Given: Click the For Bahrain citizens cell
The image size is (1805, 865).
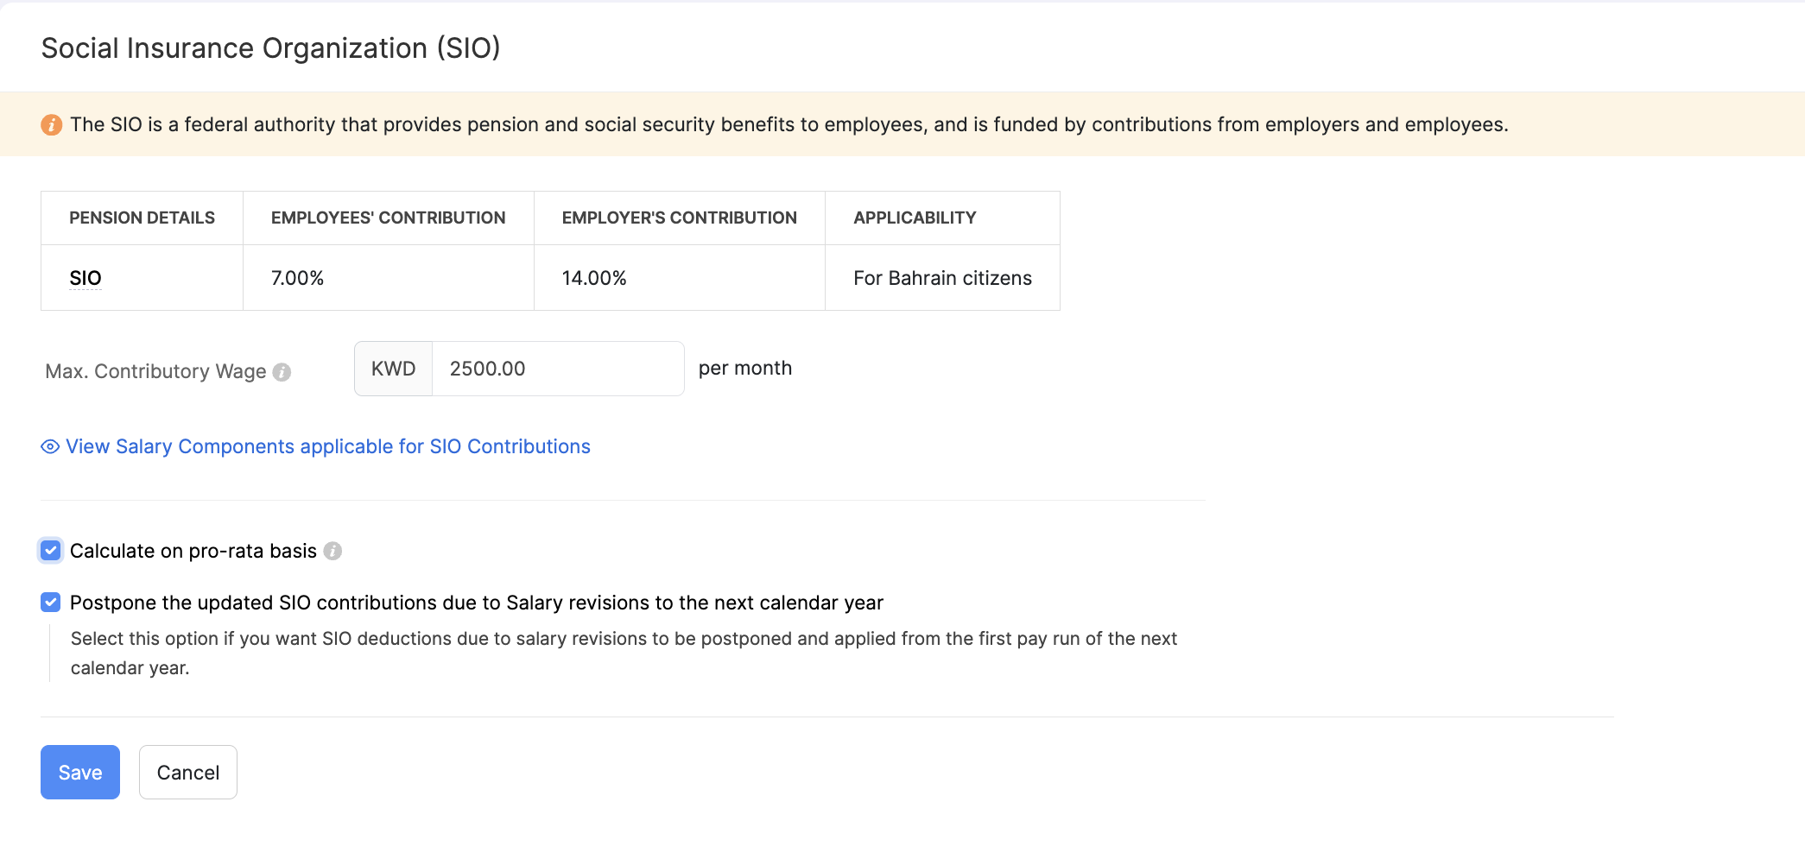Looking at the screenshot, I should click(942, 278).
